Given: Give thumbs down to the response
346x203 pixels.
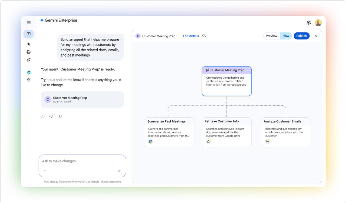Looking at the screenshot, I should 51,116.
